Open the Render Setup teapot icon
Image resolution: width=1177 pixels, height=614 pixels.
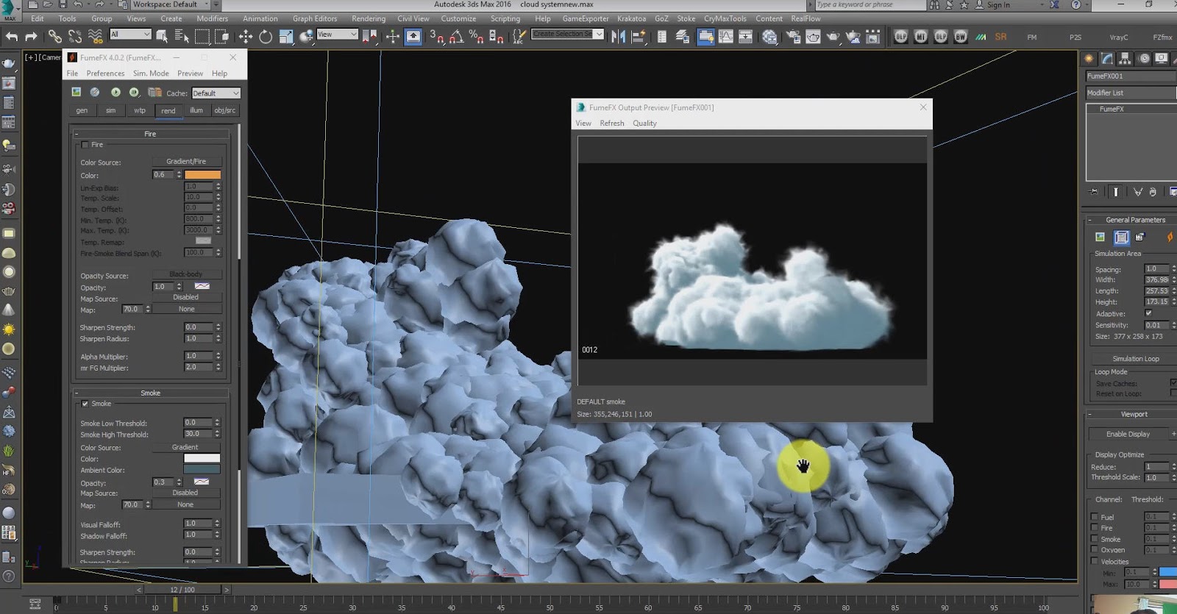click(x=794, y=36)
